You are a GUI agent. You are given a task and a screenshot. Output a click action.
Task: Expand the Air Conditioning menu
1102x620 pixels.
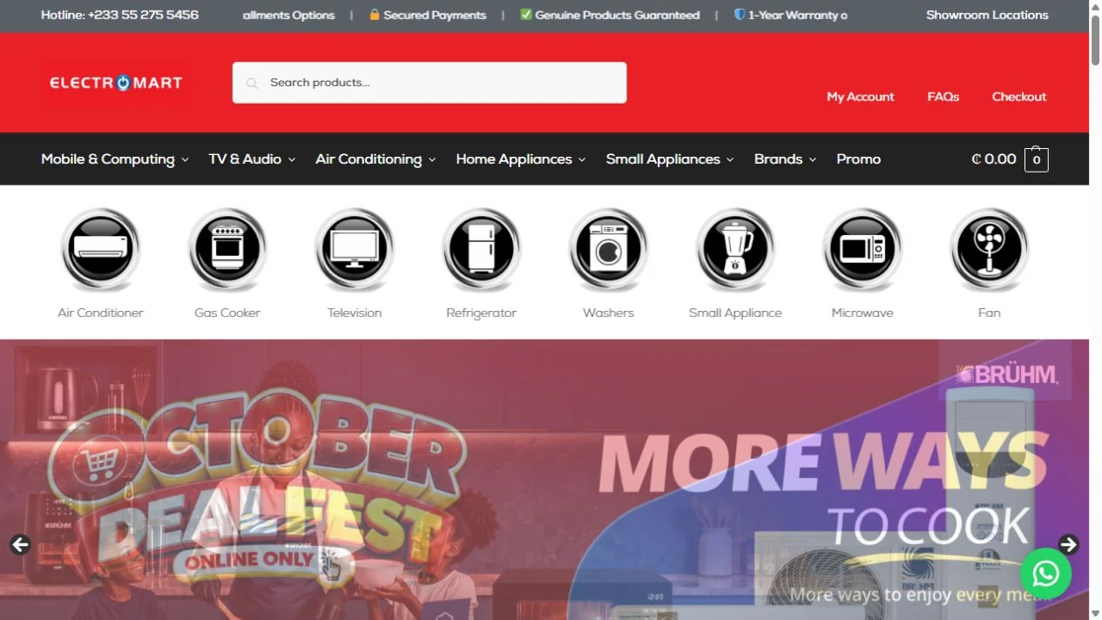[375, 159]
